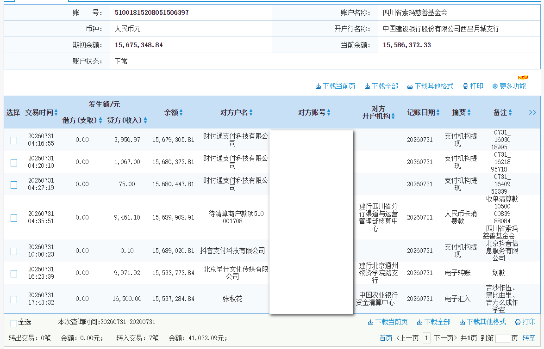Select transaction at 04:16:55 checkbox
Image resolution: width=544 pixels, height=349 pixels.
[x=14, y=140]
